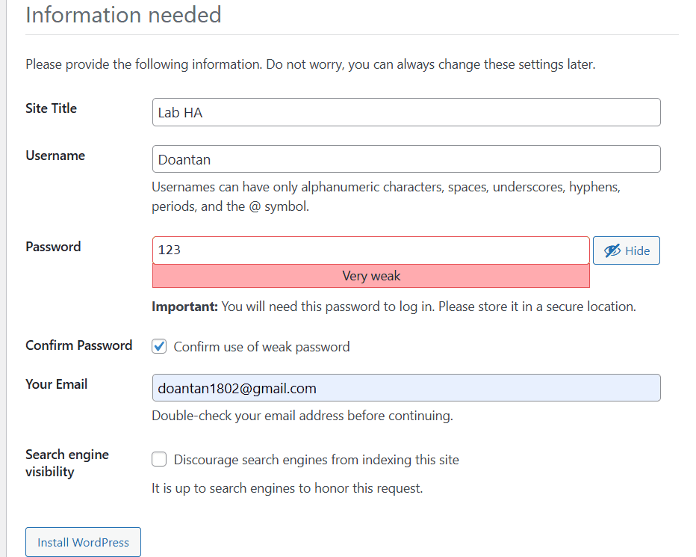Screen dimensions: 696x557
Task: Click the Username label
Action: [x=55, y=156]
